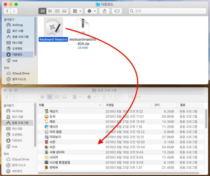Image resolution: width=210 pixels, height=176 pixels.
Task: Open AirDrop in Downloads window sidebar
Action: [17, 25]
